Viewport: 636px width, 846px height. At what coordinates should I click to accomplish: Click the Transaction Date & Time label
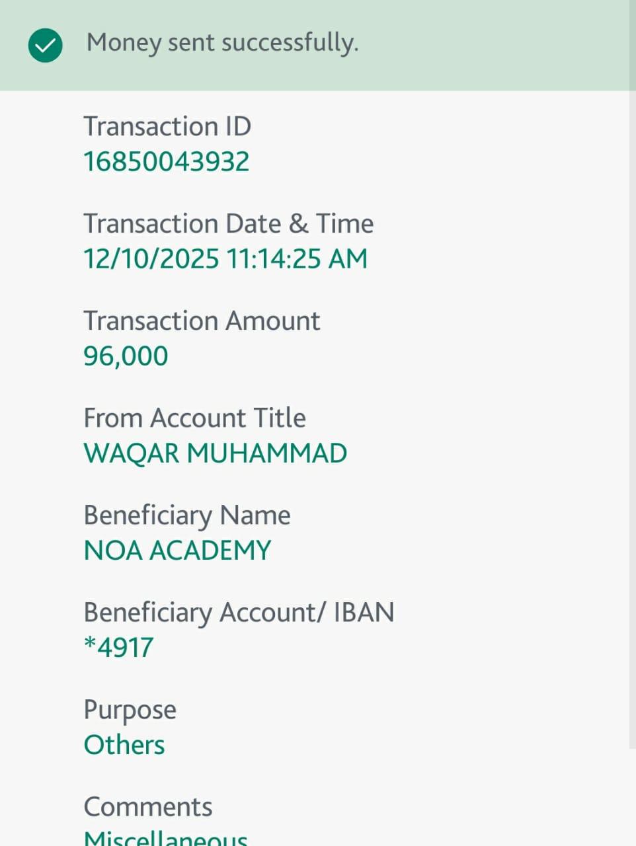click(x=228, y=223)
